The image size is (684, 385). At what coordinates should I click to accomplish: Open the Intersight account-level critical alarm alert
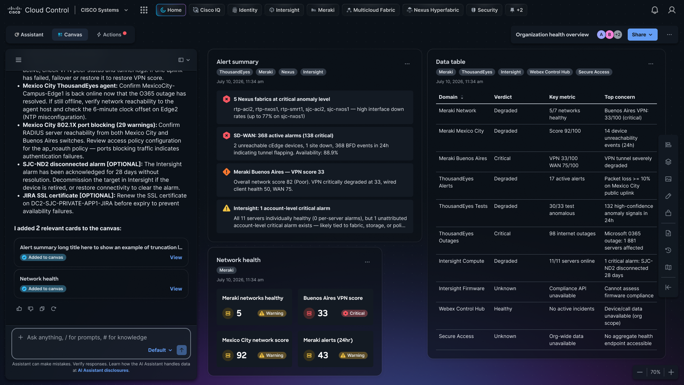pyautogui.click(x=315, y=216)
